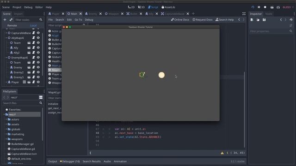This screenshot has width=296, height=166.
Task: Select the Player.gd script in script list
Action: tap(55, 74)
